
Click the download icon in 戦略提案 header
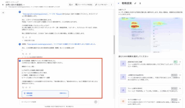click(x=140, y=3)
